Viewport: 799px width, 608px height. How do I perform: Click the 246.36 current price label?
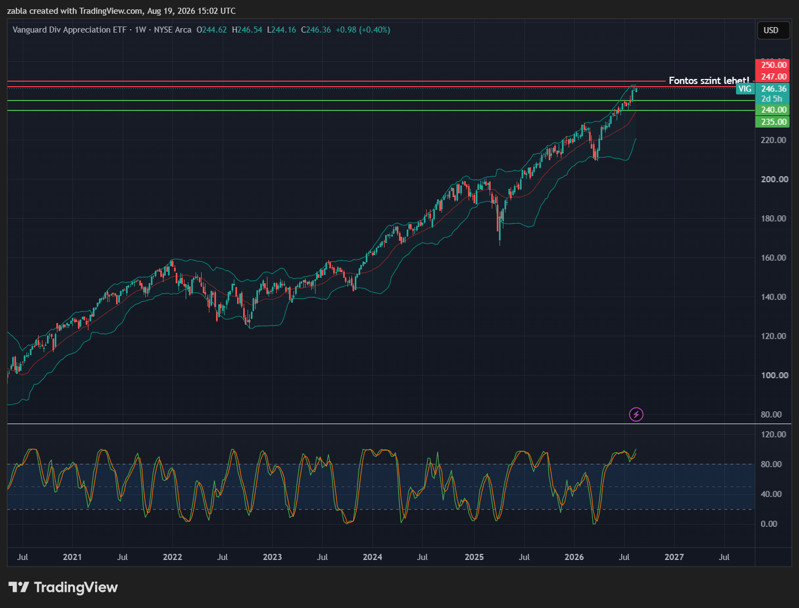(x=772, y=89)
